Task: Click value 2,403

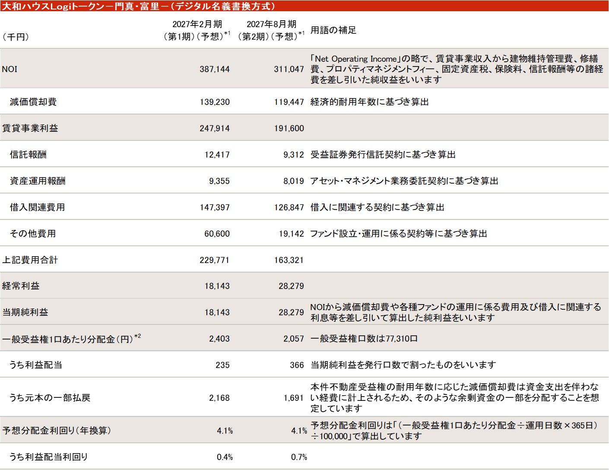Action: (x=219, y=339)
